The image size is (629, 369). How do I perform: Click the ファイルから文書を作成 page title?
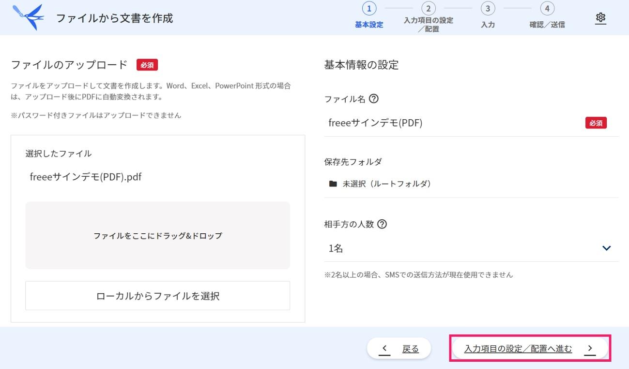point(114,18)
